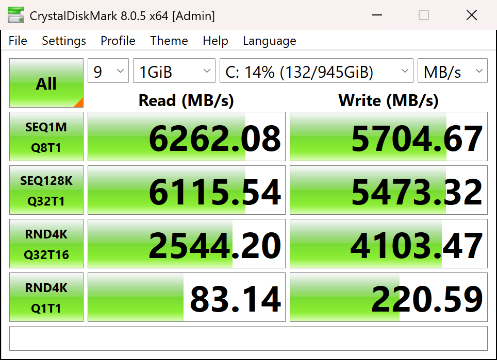
Task: Run the SEQ128K Q32T1 test
Action: 46,190
